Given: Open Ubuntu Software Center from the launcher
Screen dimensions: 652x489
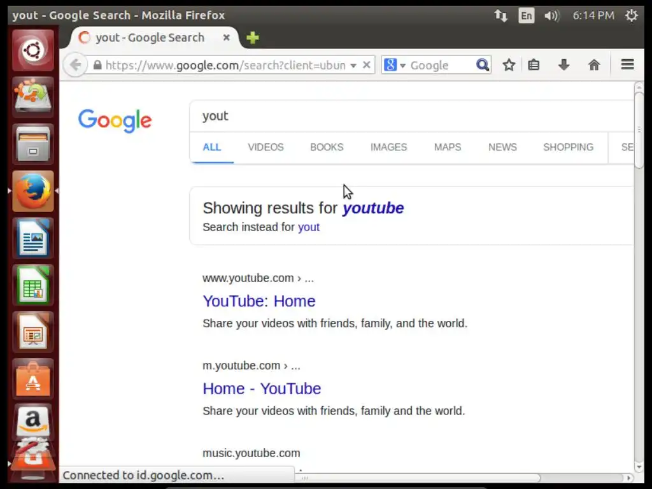Looking at the screenshot, I should click(33, 379).
